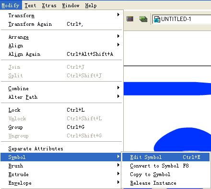Click the green stacked layers icon
Screen dimensions: 211x189
(143, 19)
